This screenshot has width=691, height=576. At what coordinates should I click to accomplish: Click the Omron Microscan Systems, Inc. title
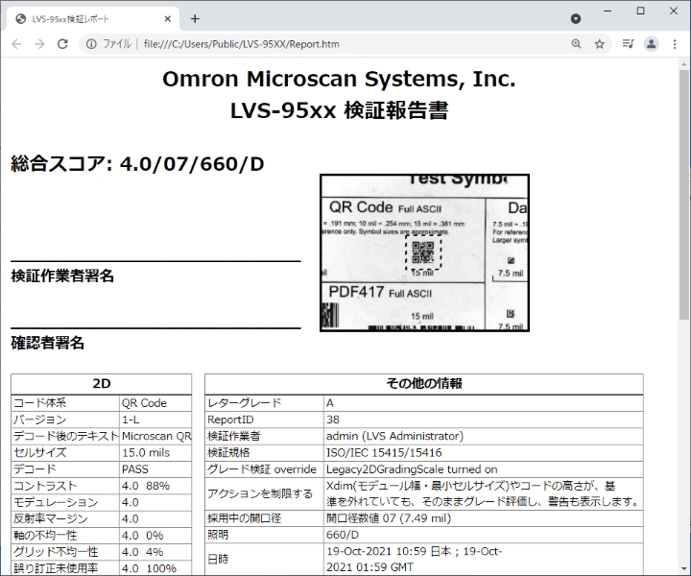[x=339, y=79]
